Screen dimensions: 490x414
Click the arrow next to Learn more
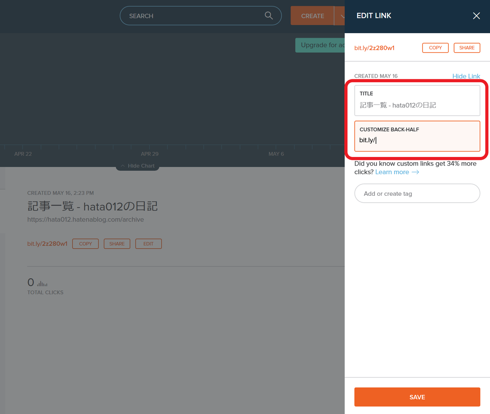[415, 172]
